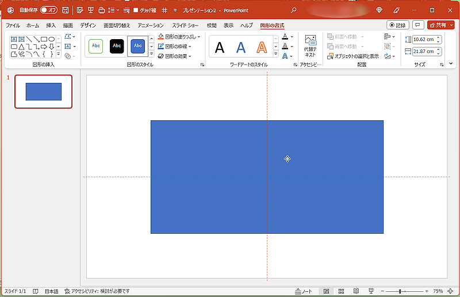Apply the blue A WordArt style

[x=240, y=47]
